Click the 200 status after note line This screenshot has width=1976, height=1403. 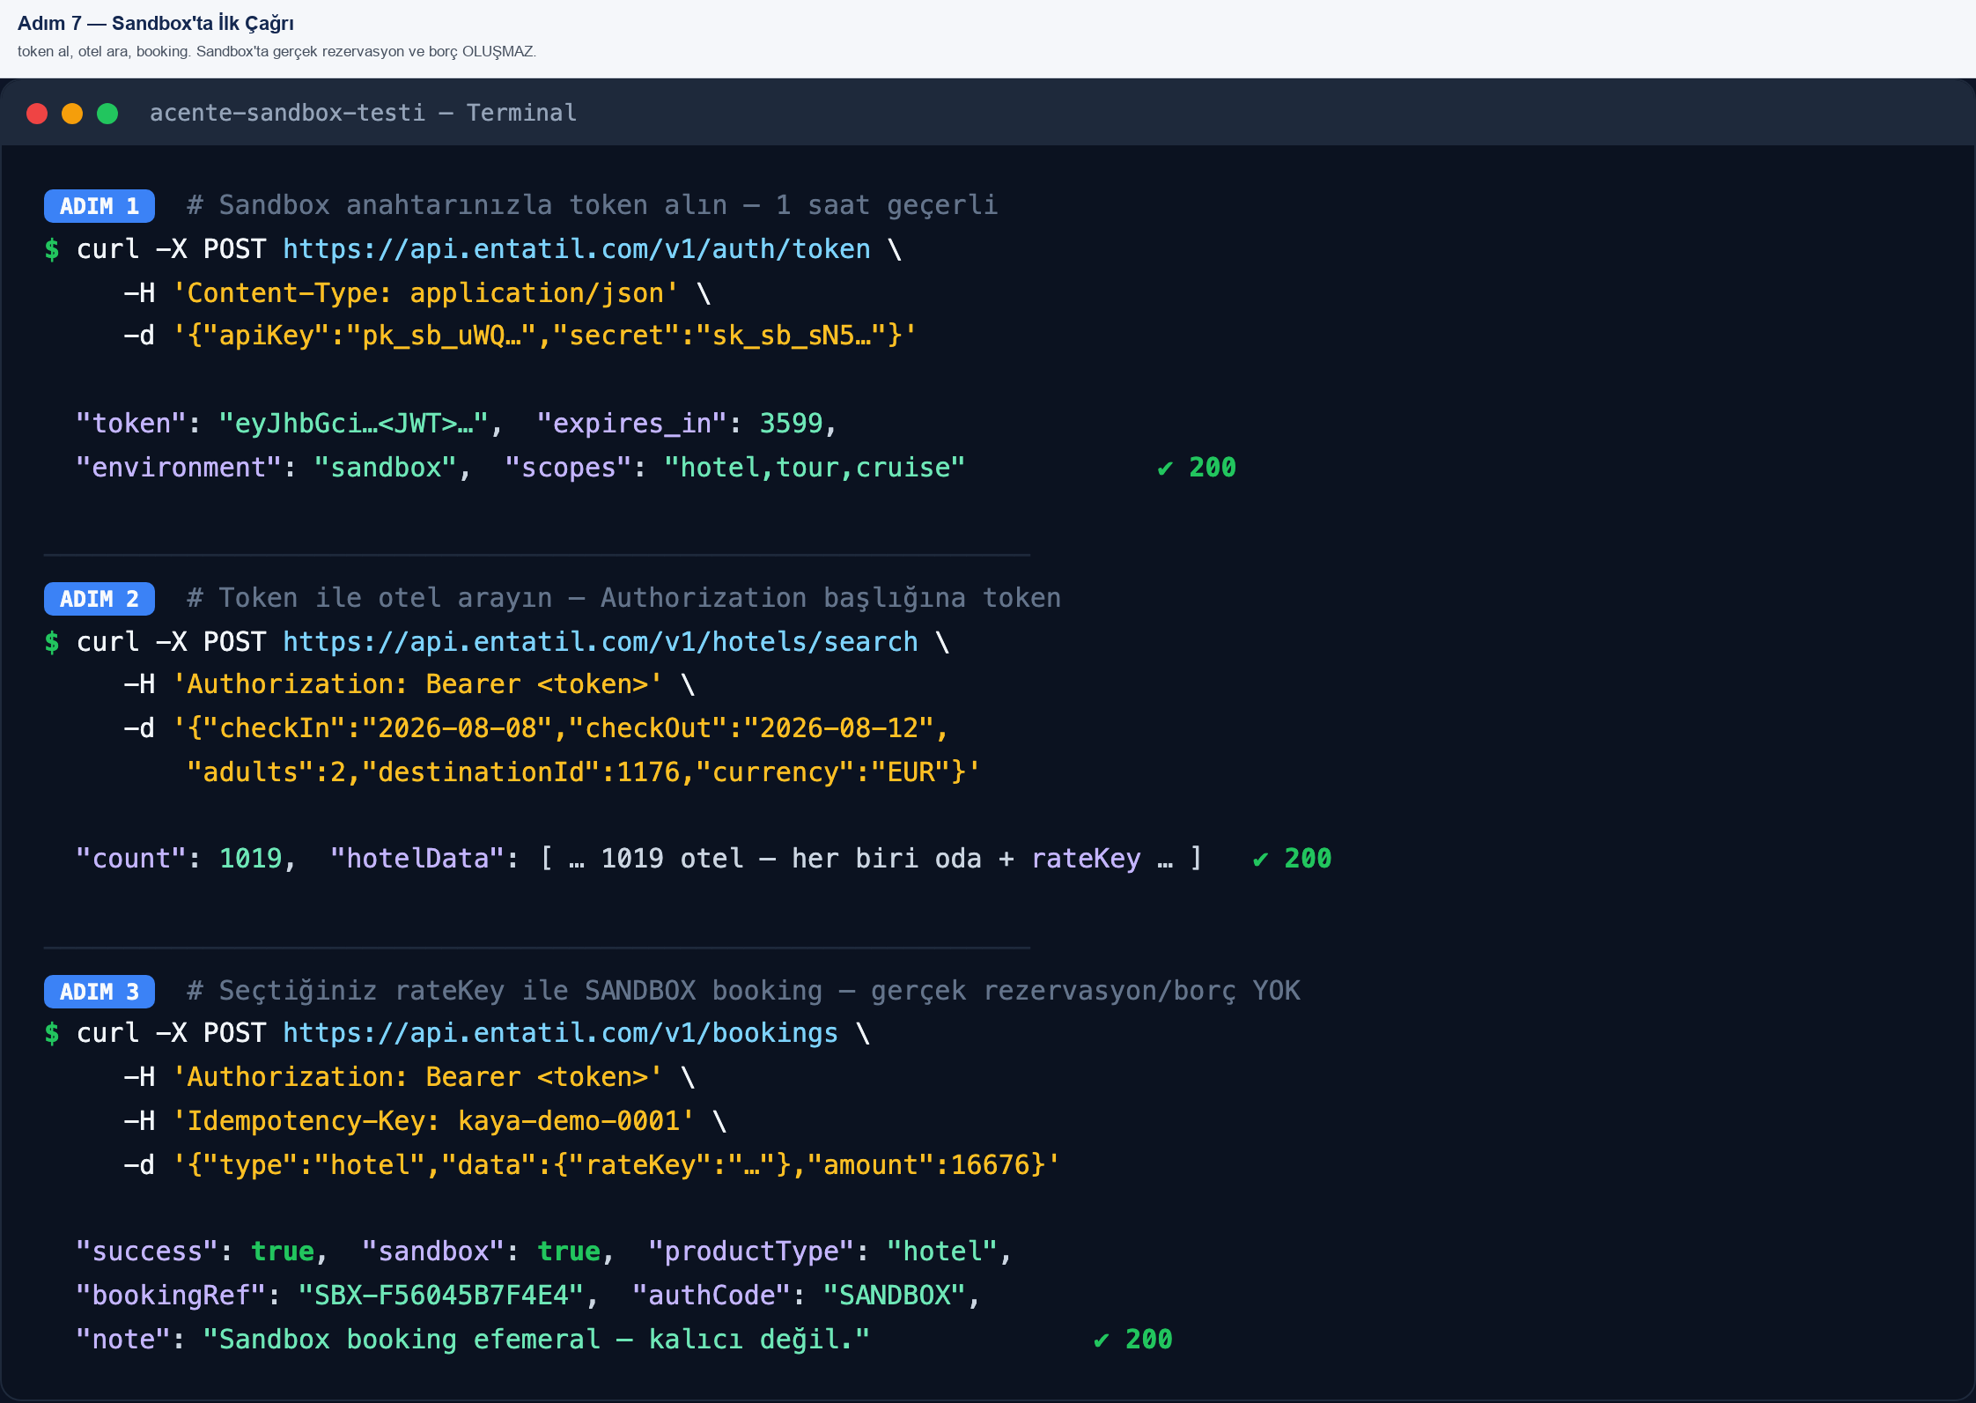[1133, 1340]
